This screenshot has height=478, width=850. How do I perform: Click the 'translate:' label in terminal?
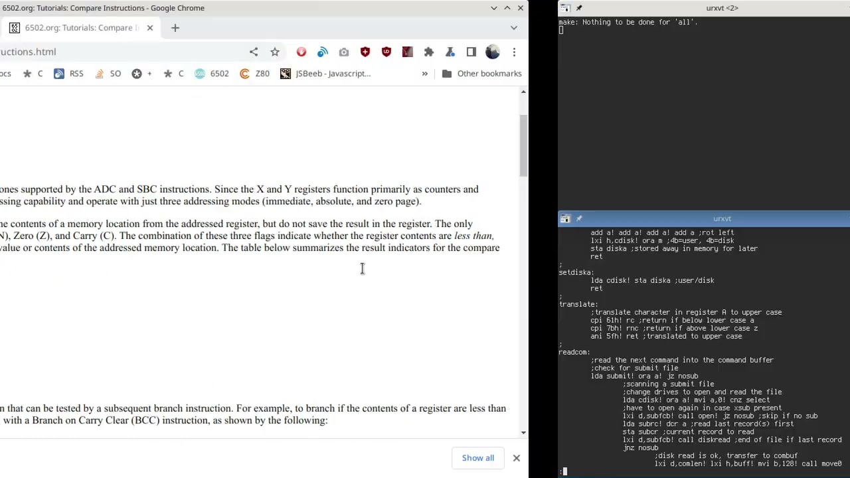point(578,304)
